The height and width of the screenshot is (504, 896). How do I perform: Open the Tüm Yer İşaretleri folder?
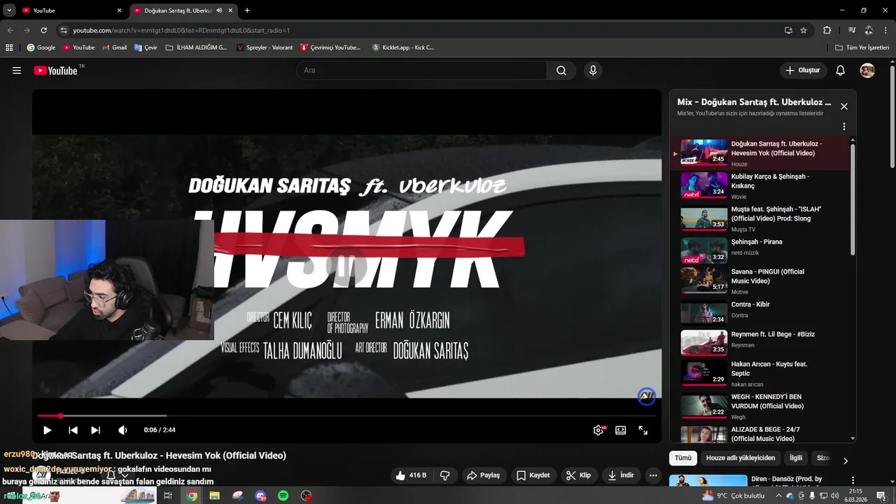point(862,48)
